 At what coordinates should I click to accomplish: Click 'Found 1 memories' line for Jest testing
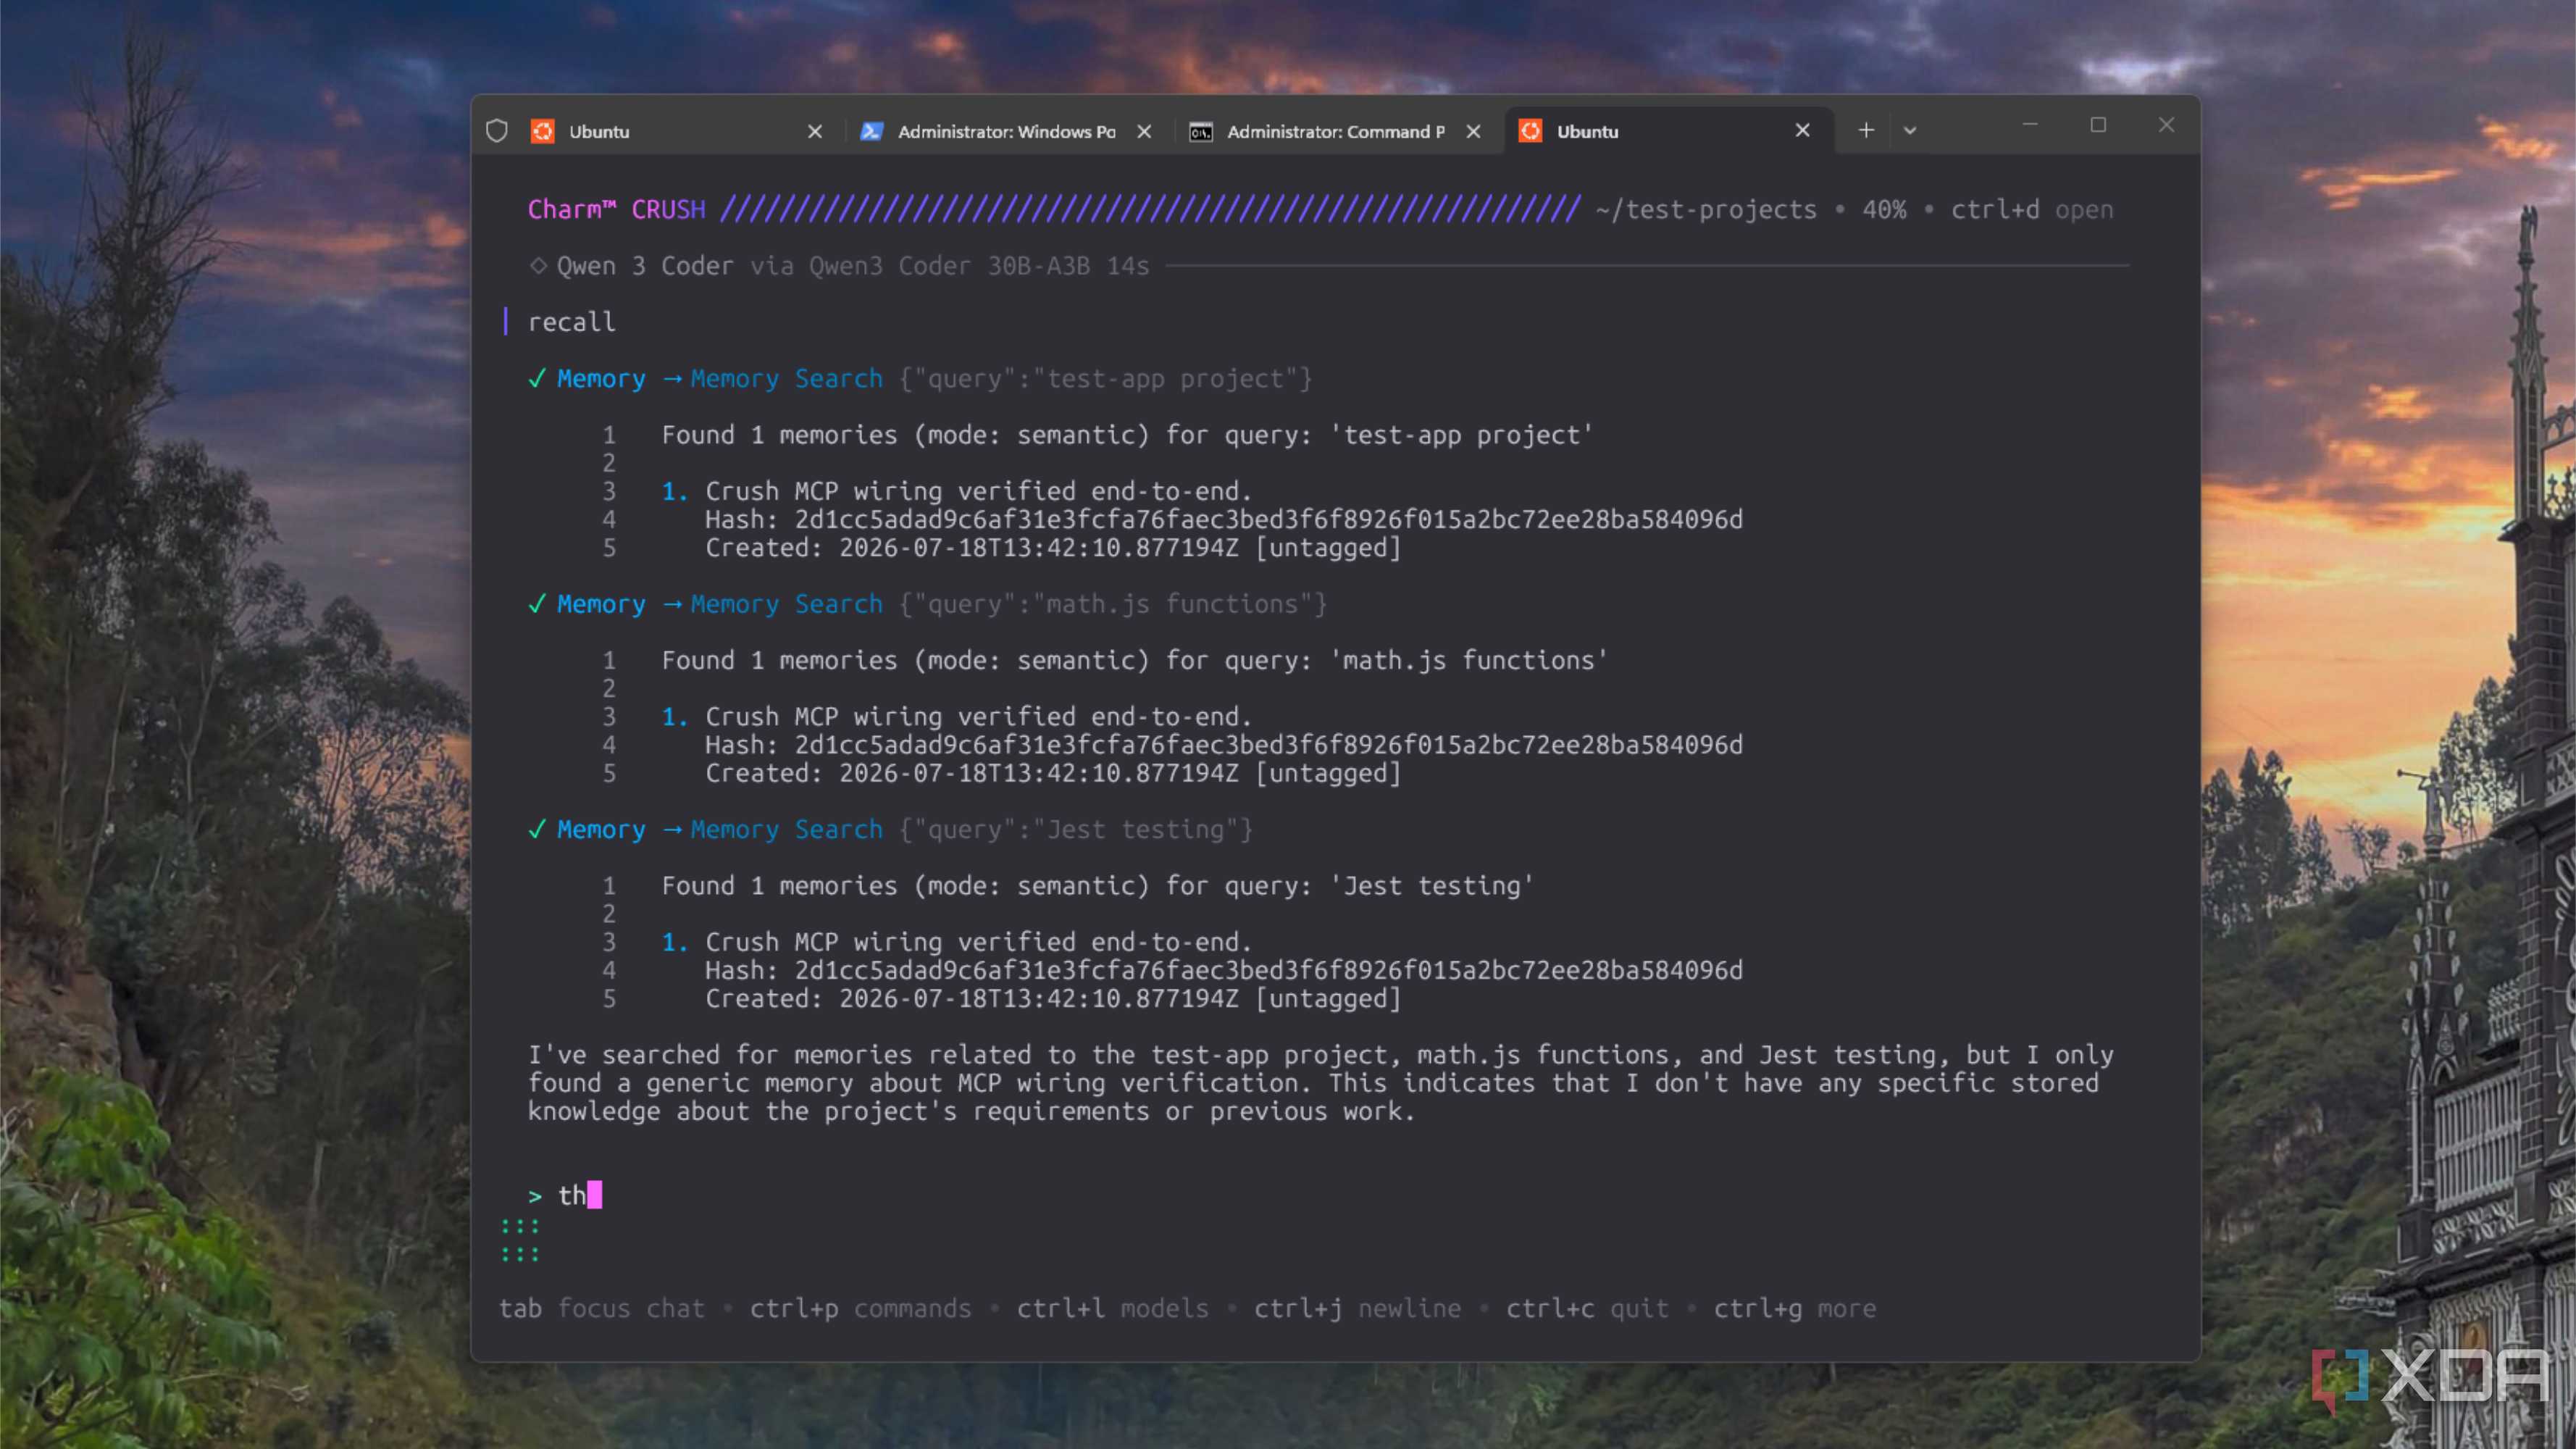(1097, 885)
